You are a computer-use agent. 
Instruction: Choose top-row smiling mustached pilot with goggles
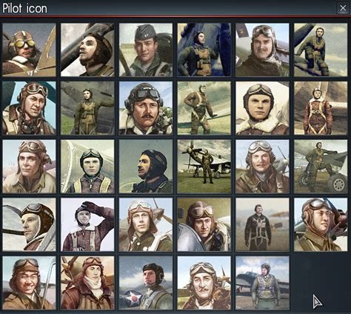click(262, 50)
